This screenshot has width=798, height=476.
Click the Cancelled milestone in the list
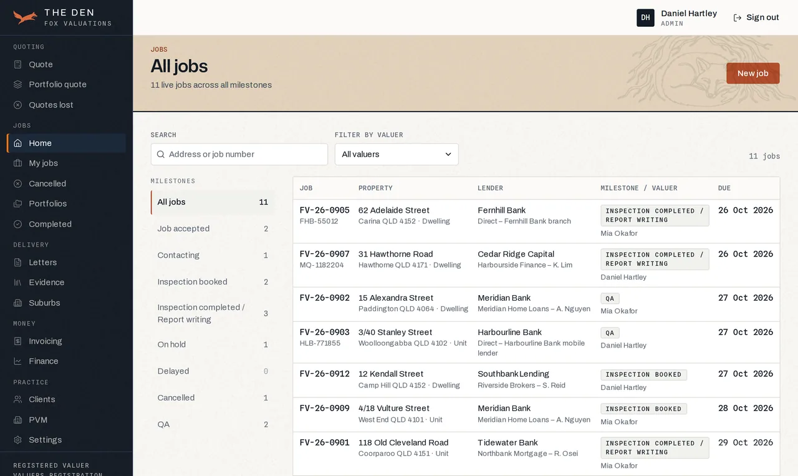pyautogui.click(x=213, y=398)
